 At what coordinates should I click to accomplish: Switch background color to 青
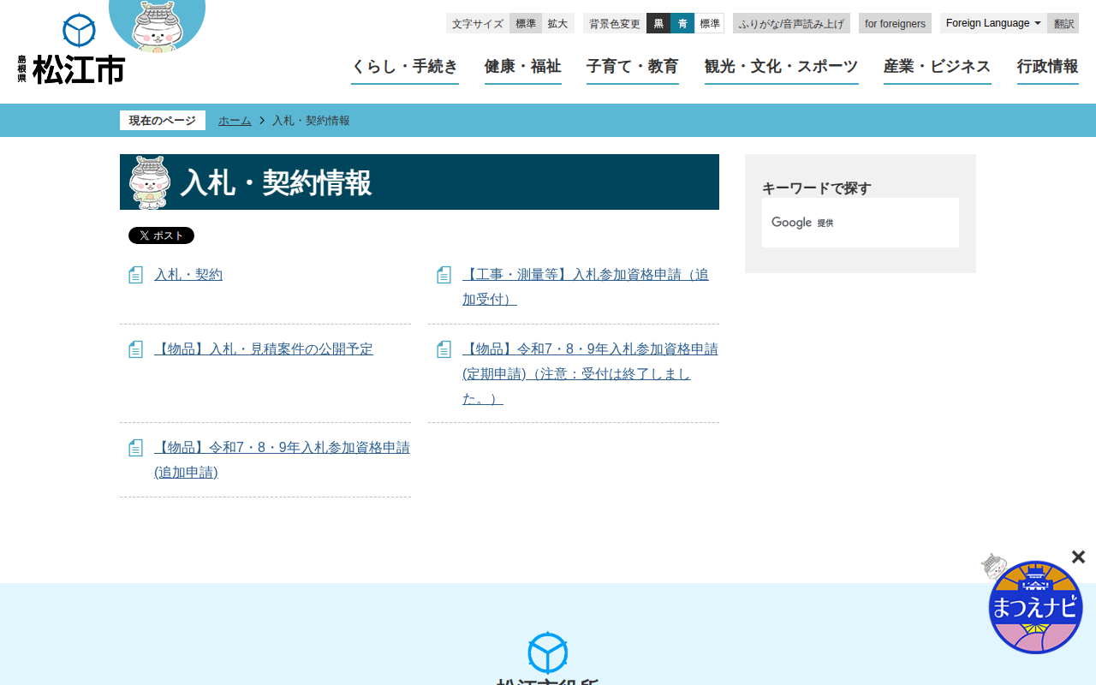point(682,23)
